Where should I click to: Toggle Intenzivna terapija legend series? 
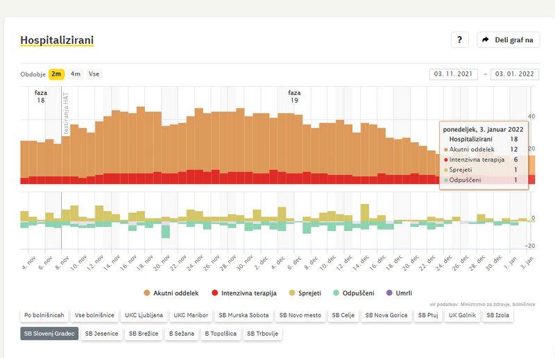244,293
